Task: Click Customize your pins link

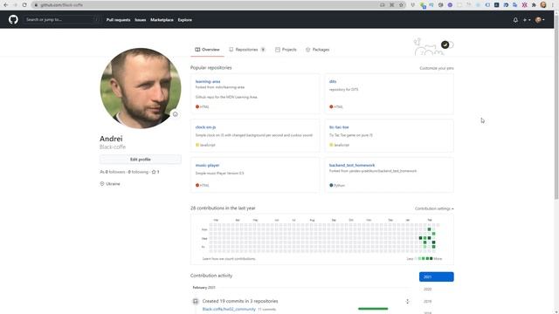Action: click(x=437, y=68)
